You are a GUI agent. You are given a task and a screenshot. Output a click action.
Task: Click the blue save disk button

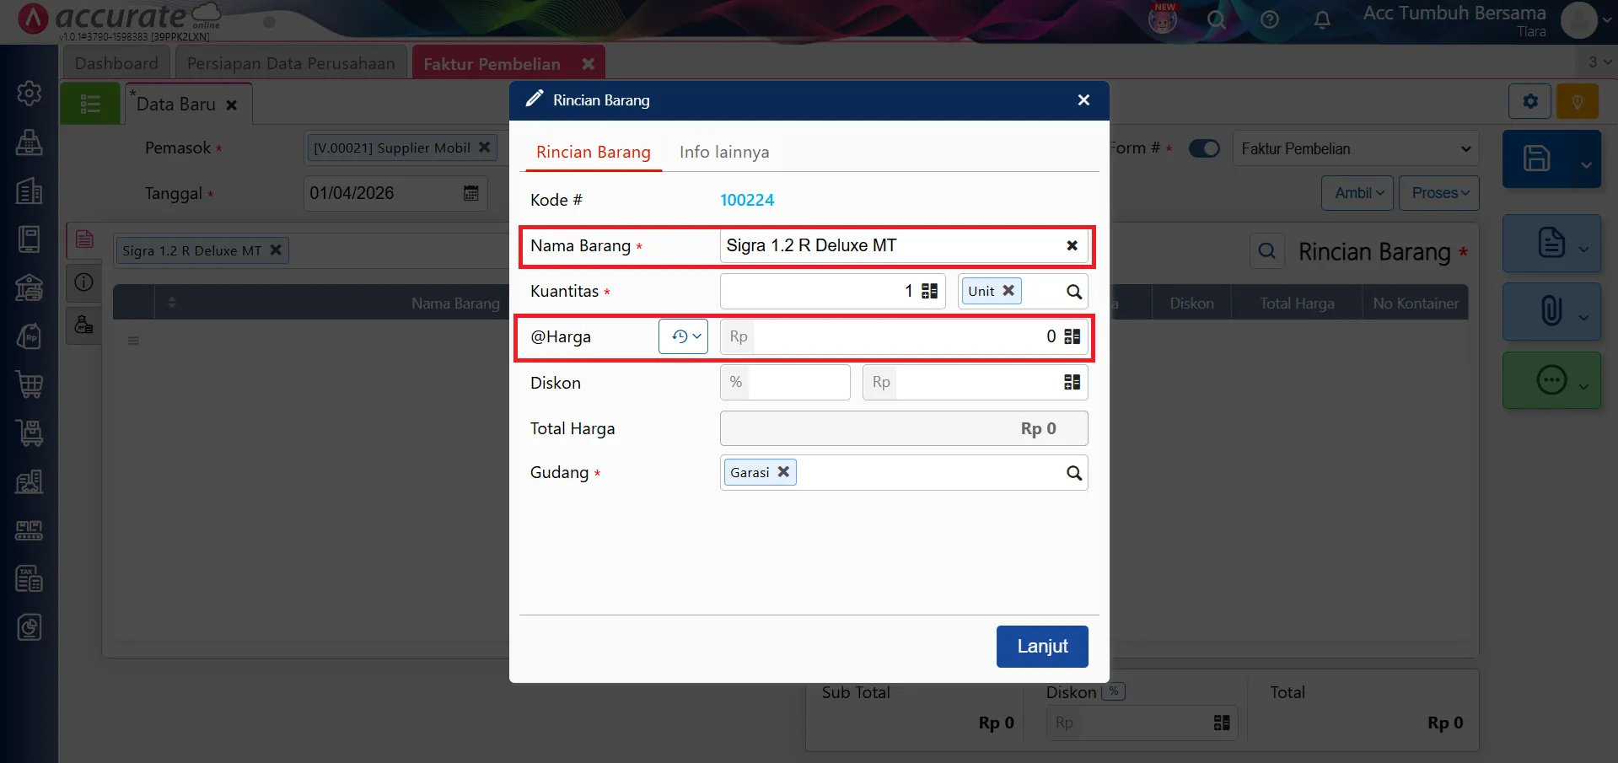(x=1536, y=159)
